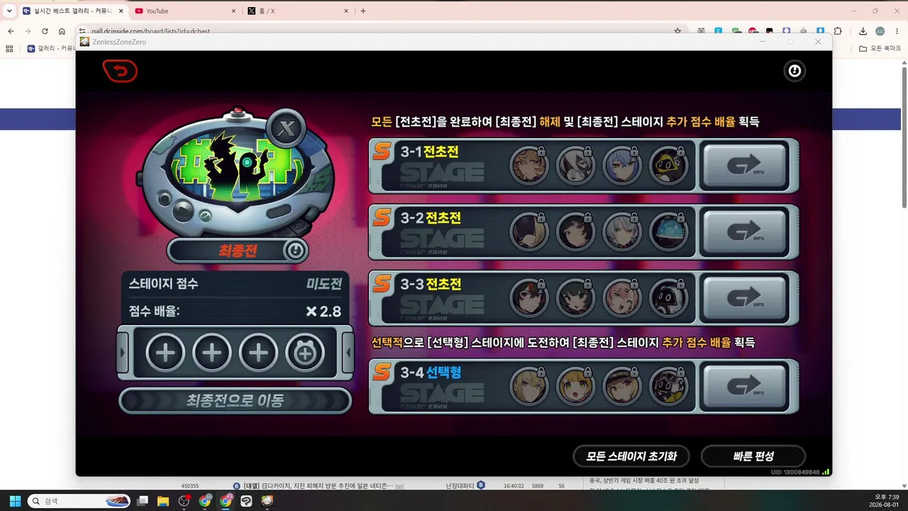908x511 pixels.
Task: Add agent to third empty squad slot
Action: 258,352
